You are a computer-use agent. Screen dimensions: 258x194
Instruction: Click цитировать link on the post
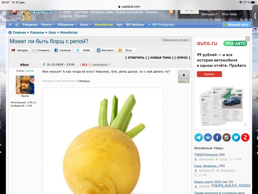point(100,64)
